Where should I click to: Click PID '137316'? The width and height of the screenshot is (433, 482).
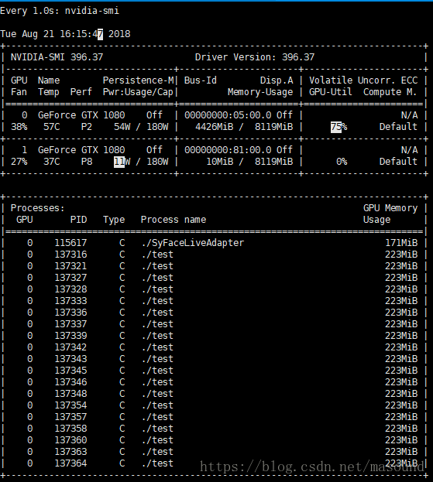[70, 255]
